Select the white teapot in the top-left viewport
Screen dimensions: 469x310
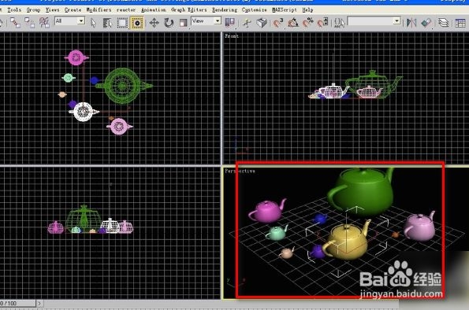(x=84, y=112)
